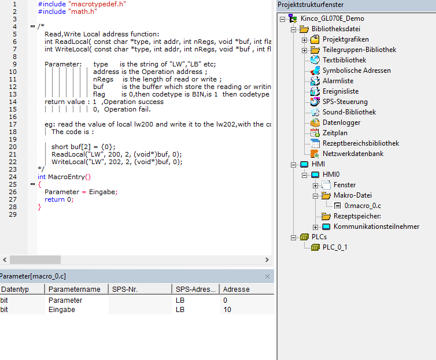Expand the Projektgrafiken node
This screenshot has height=360, width=436.
(305, 40)
